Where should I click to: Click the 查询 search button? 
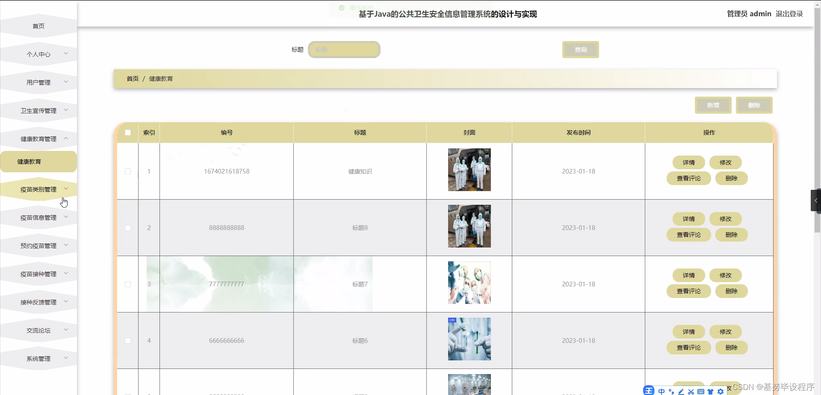pos(580,49)
